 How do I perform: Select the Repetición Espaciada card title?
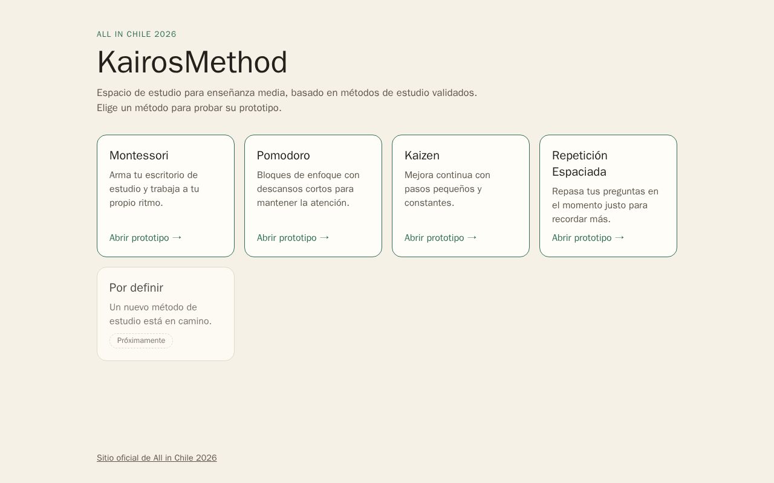pos(580,164)
